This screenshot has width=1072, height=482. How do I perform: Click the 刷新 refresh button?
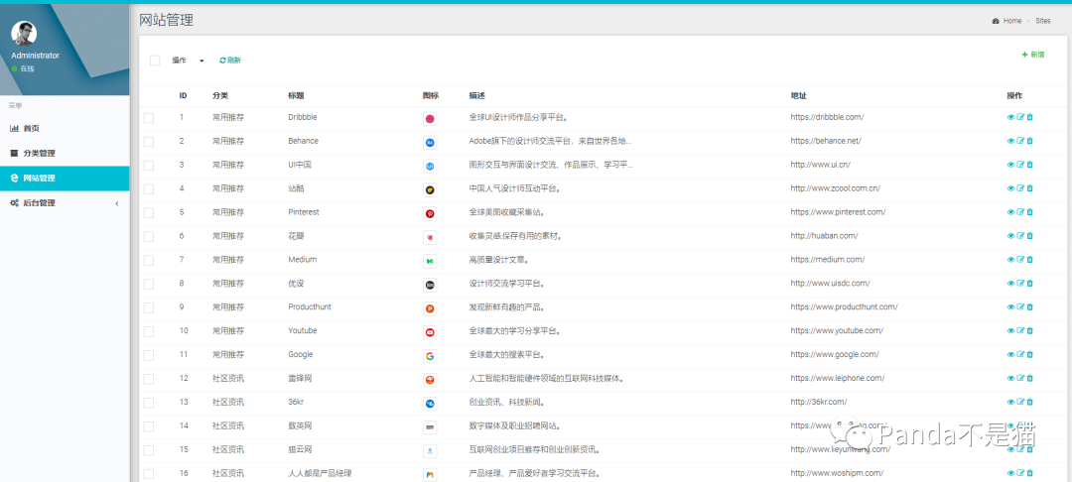[x=229, y=60]
